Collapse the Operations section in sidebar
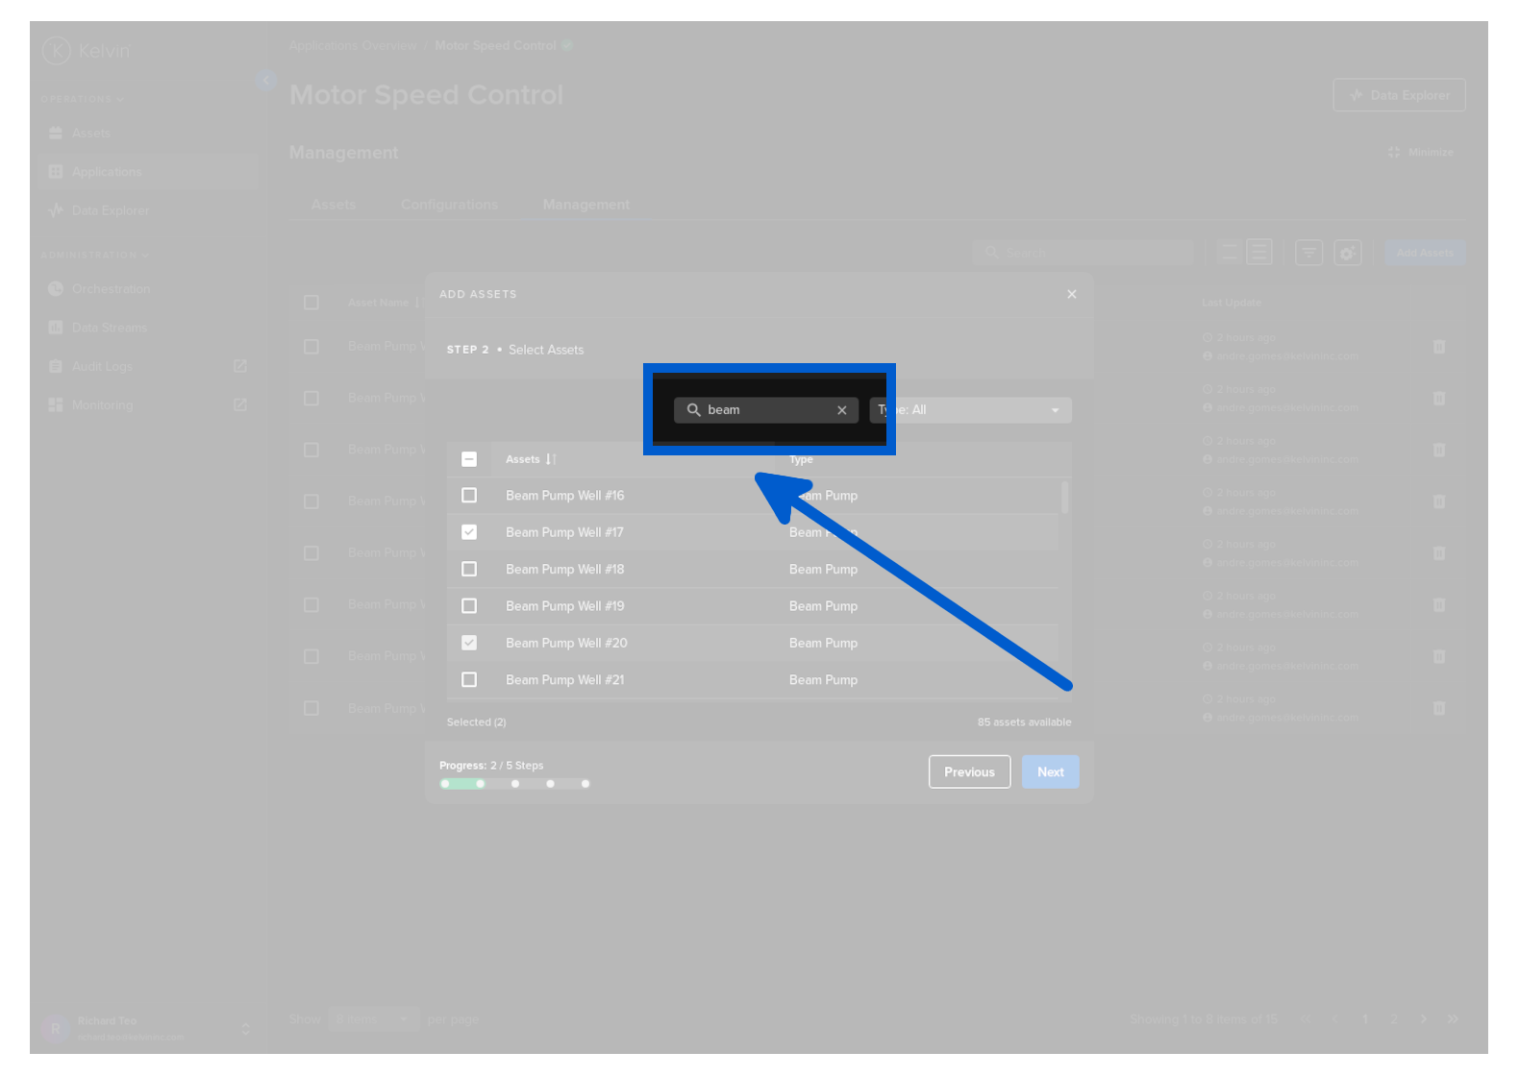Viewport: 1519px width, 1076px height. tap(82, 99)
